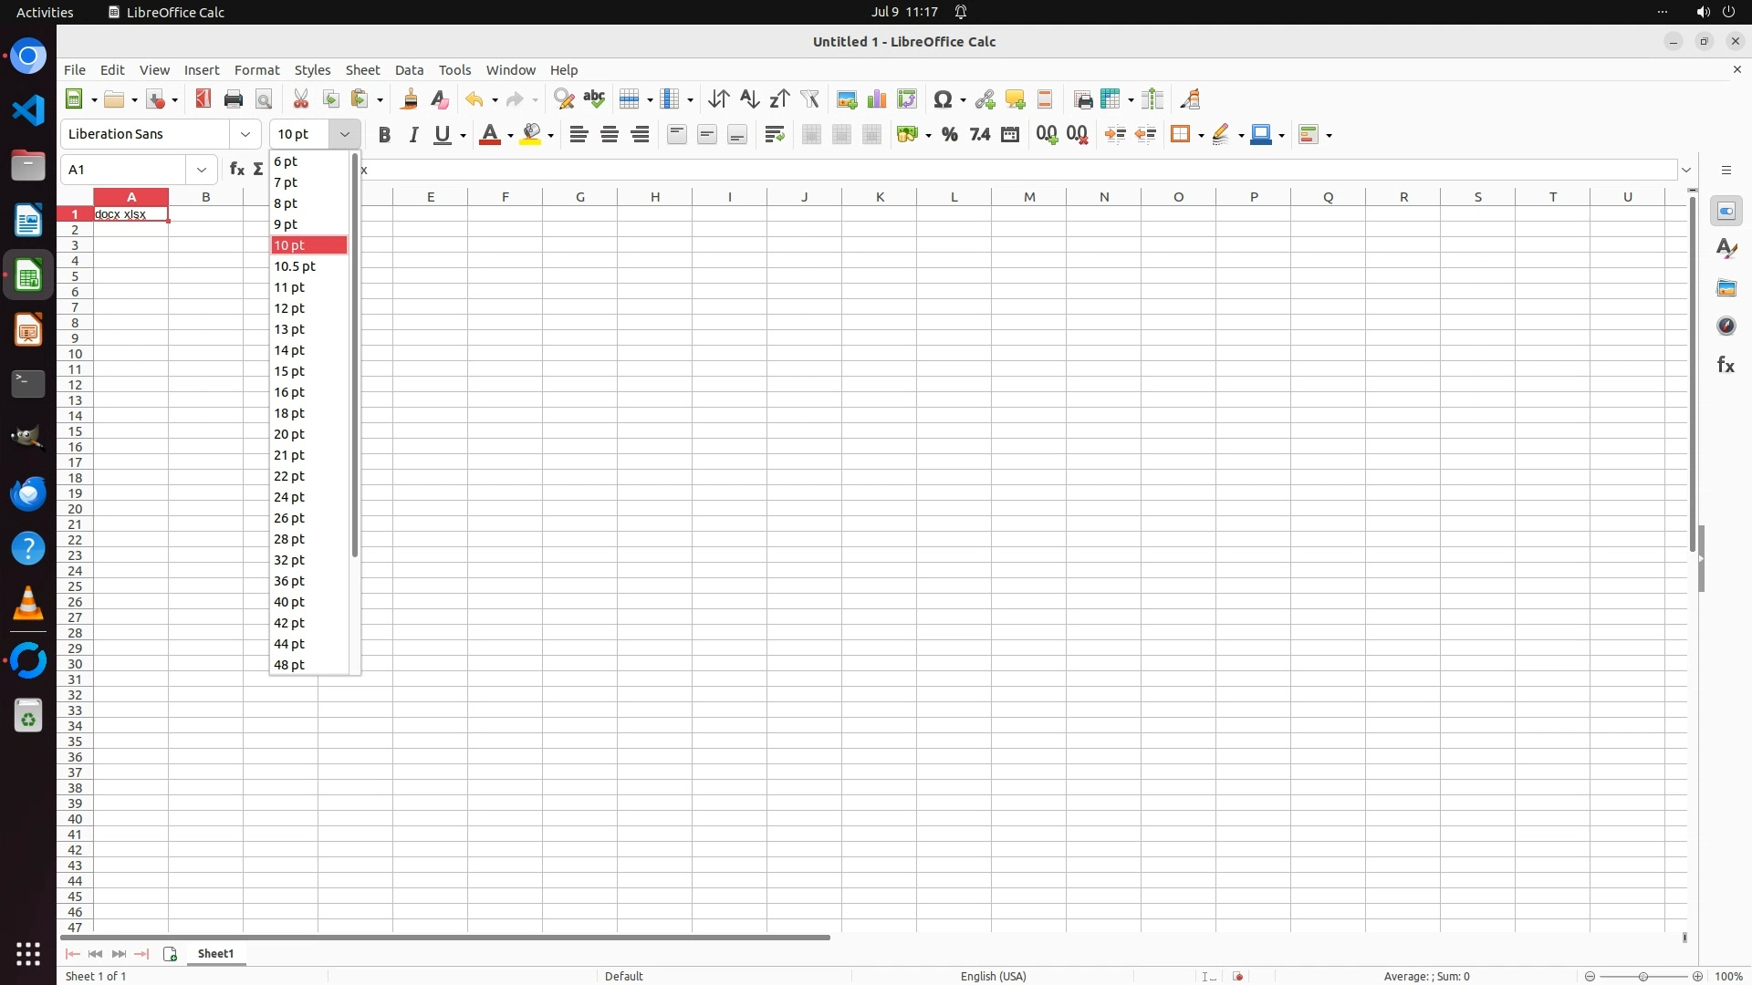1752x985 pixels.
Task: Click the Format as Percent icon
Action: 950,135
